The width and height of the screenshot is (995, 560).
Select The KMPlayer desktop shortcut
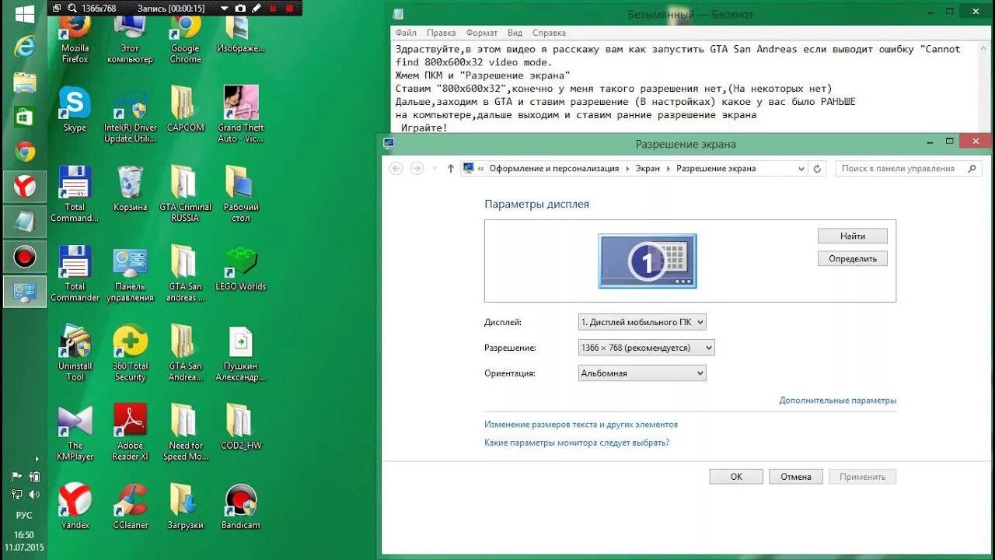click(75, 433)
